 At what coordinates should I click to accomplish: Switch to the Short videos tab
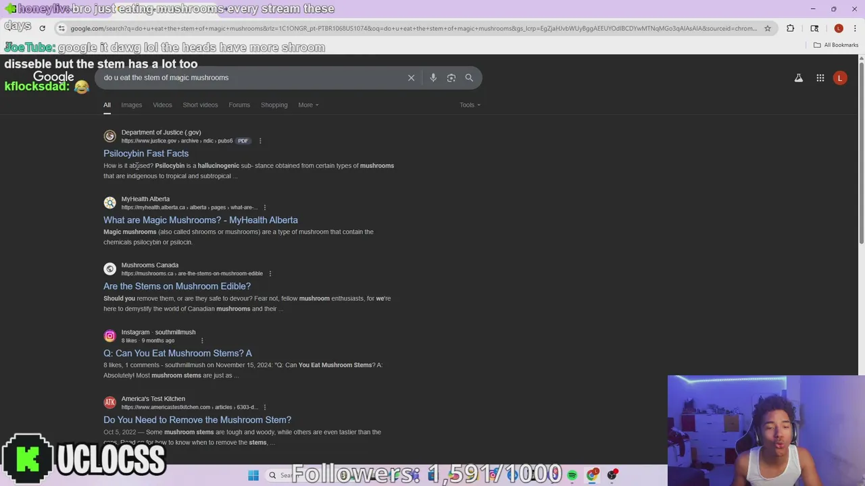200,105
